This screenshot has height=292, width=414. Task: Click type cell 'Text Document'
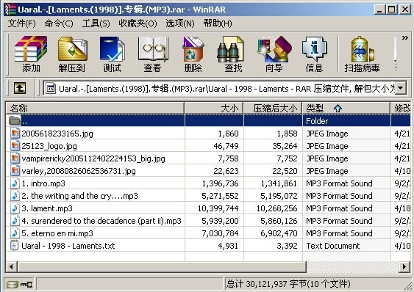332,246
